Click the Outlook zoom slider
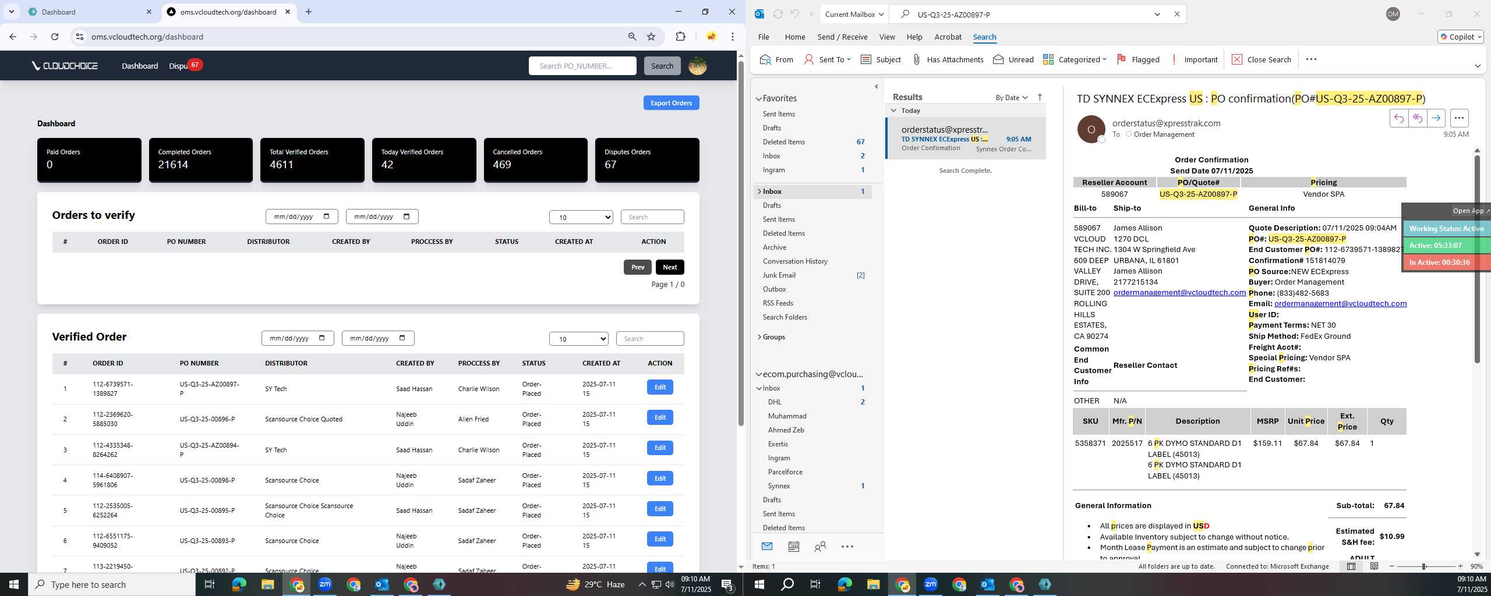Image resolution: width=1491 pixels, height=596 pixels. (1423, 566)
